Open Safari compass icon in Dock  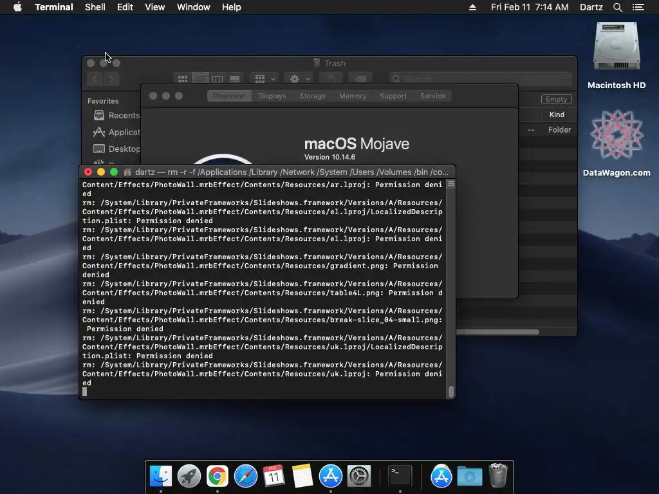[245, 476]
